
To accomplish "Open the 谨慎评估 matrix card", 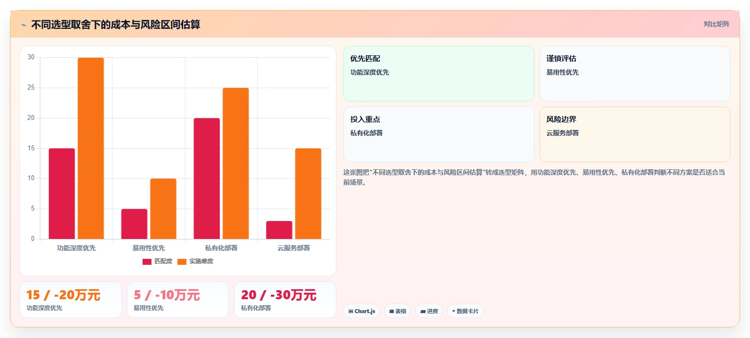I will point(635,74).
